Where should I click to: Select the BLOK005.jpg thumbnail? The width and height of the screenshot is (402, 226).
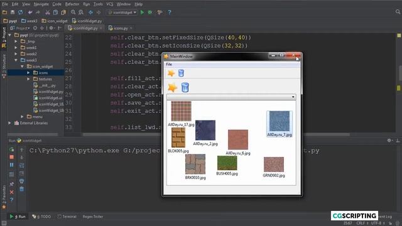point(178,141)
